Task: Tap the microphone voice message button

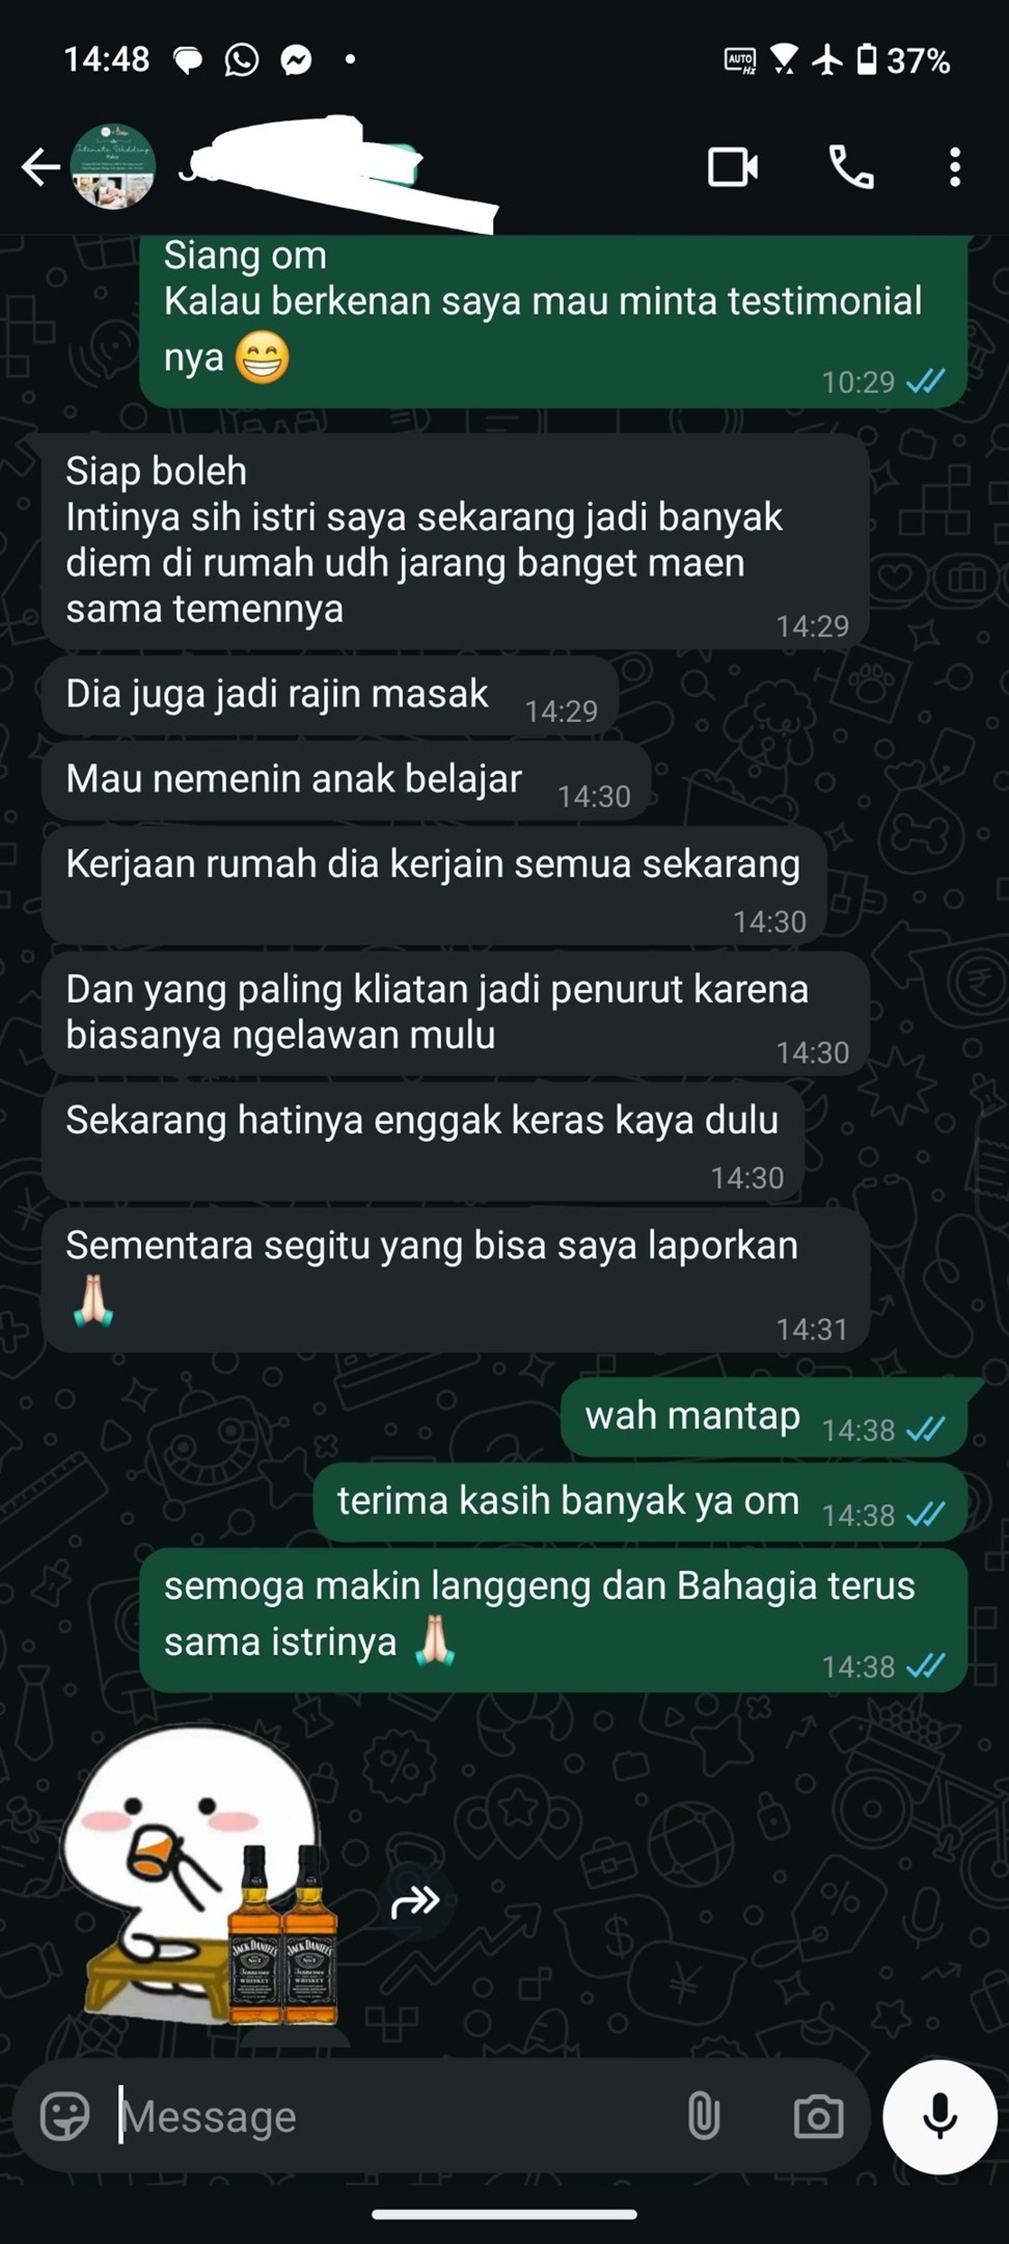Action: tap(939, 2116)
